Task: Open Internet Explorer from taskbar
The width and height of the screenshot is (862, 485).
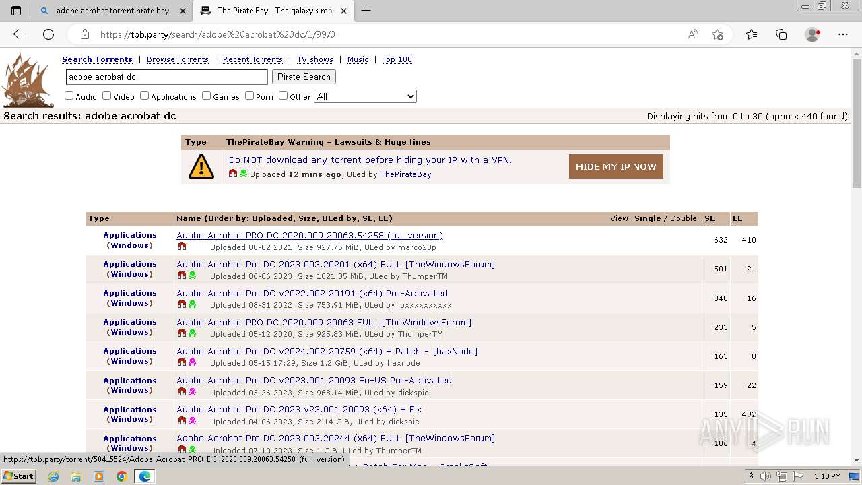Action: point(53,476)
